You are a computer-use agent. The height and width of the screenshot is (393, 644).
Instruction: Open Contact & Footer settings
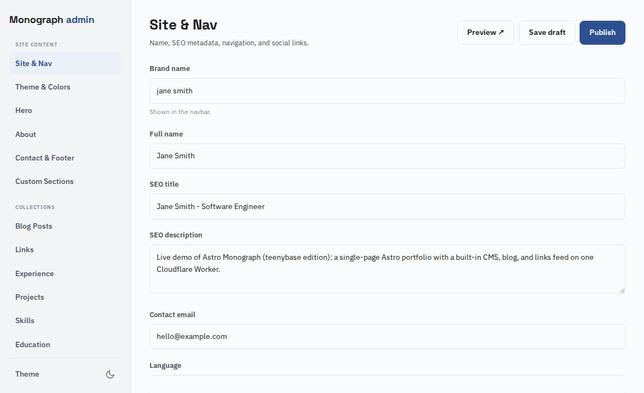(x=65, y=158)
